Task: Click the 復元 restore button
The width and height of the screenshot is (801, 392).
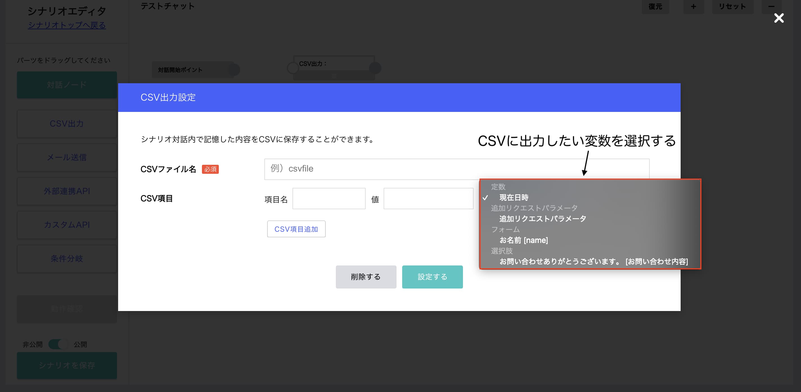Action: [x=655, y=6]
